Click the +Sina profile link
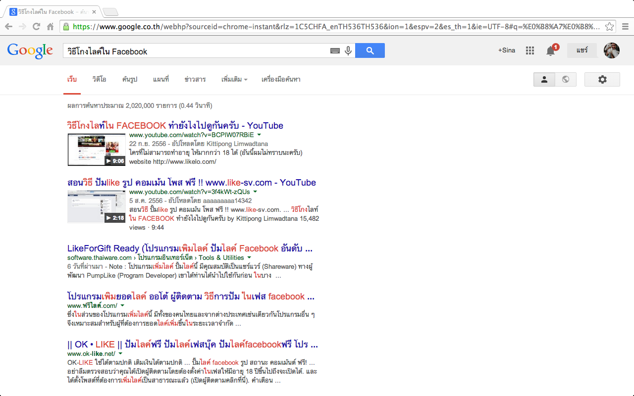Viewport: 634px width, 396px height. click(507, 50)
